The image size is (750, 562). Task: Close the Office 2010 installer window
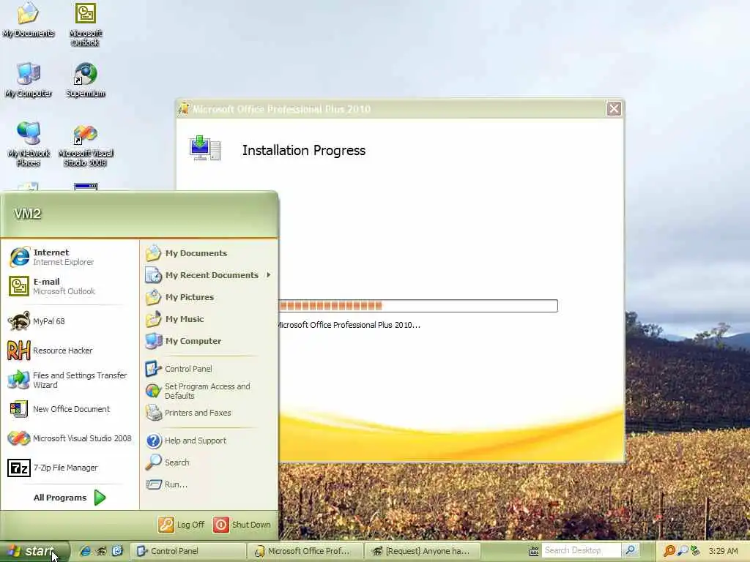pos(615,108)
